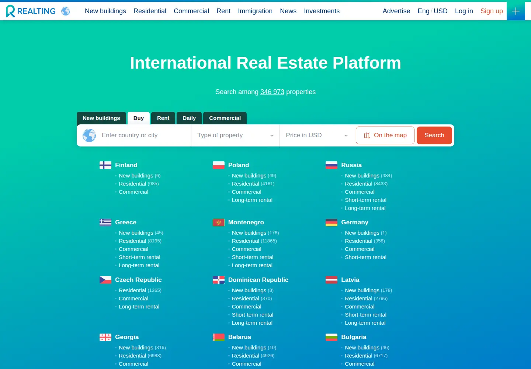Click the Realting logo

pyautogui.click(x=31, y=11)
